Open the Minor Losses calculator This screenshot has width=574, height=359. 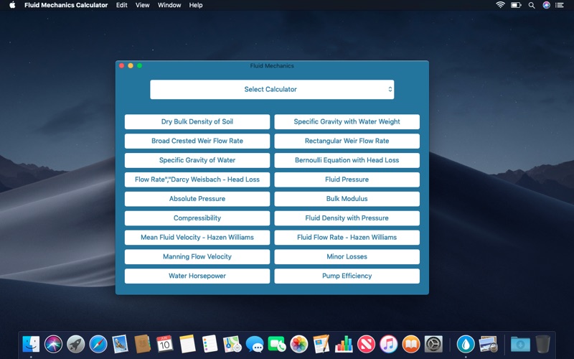coord(347,257)
